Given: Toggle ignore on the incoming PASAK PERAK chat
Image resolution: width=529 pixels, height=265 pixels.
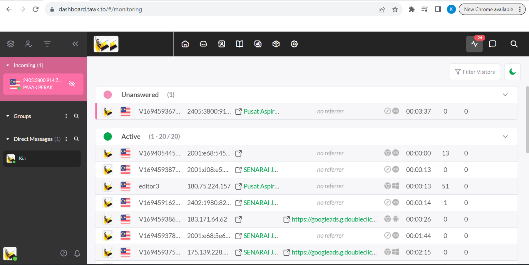Looking at the screenshot, I should [72, 84].
